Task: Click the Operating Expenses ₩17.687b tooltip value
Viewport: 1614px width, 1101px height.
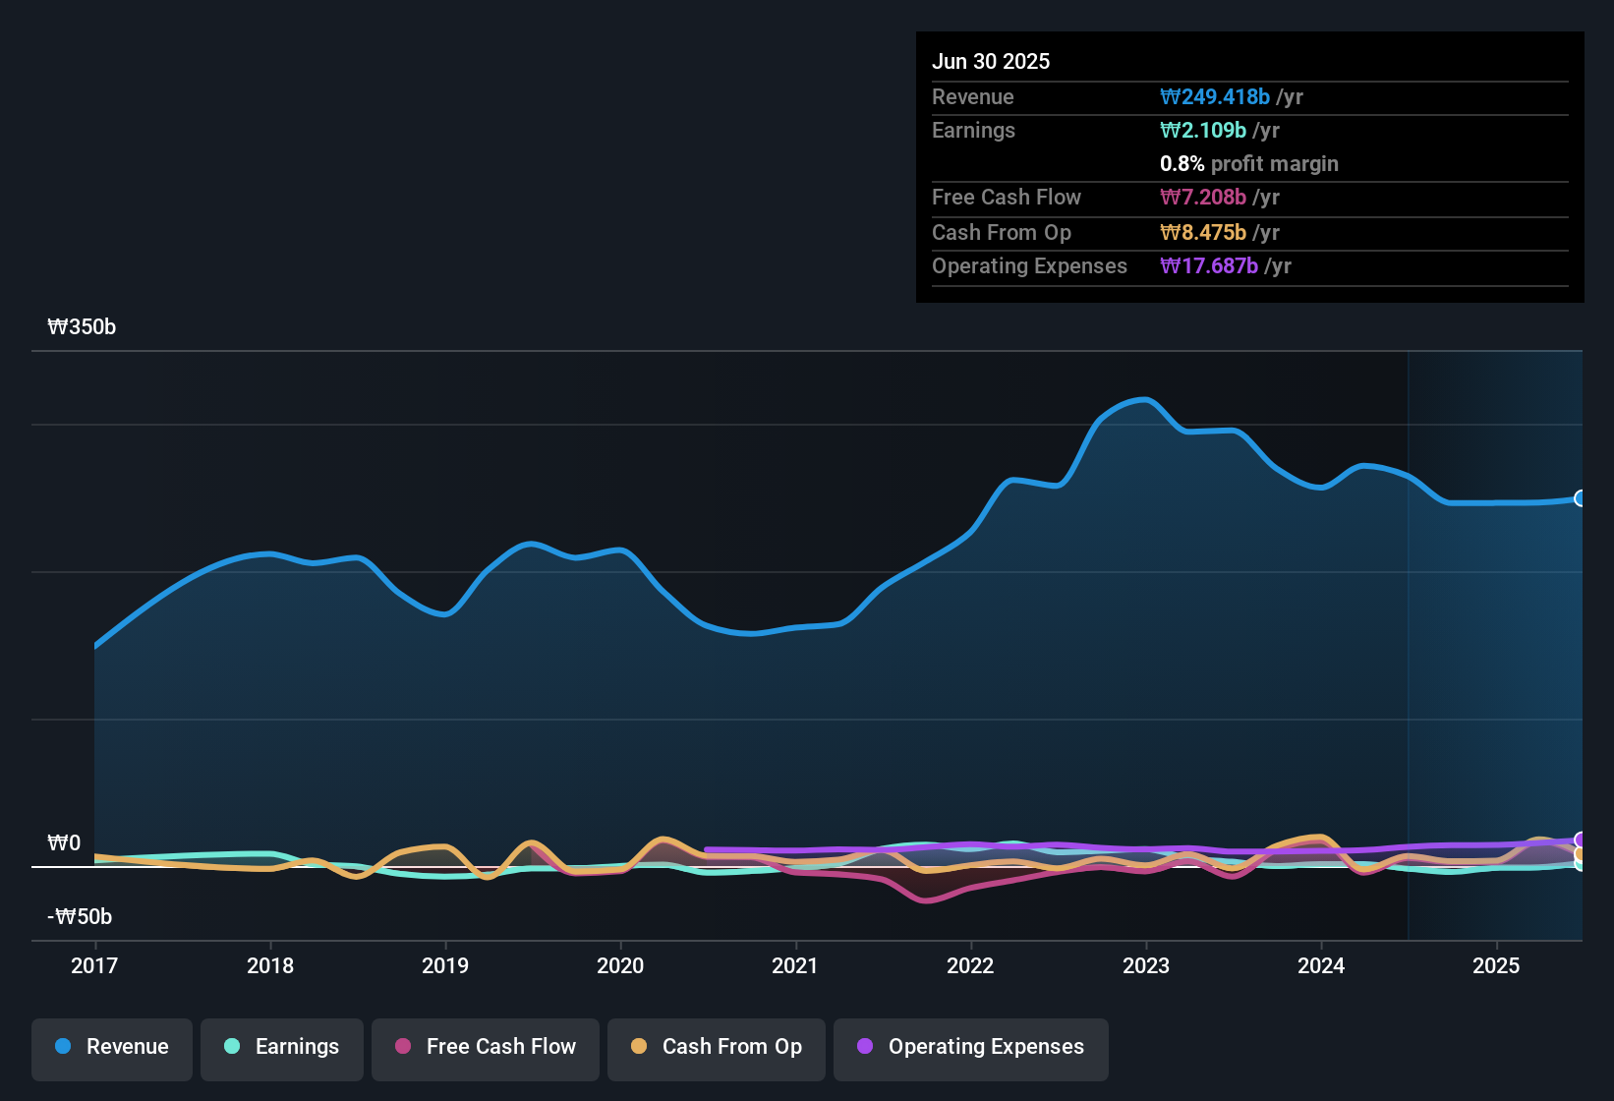Action: pyautogui.click(x=1209, y=266)
